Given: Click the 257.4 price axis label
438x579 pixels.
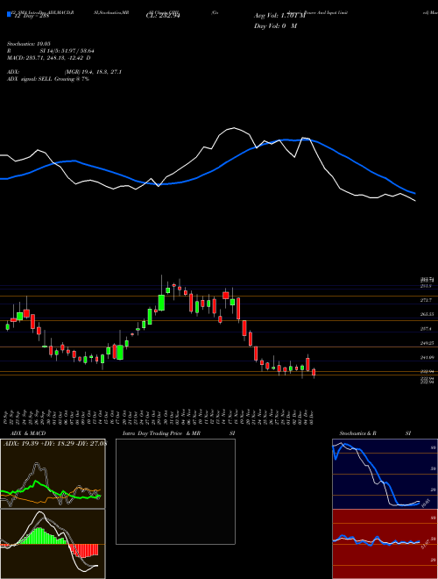Looking at the screenshot, I should pos(426,329).
